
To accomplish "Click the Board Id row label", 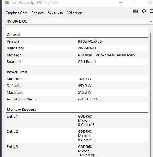I will [x=14, y=62].
